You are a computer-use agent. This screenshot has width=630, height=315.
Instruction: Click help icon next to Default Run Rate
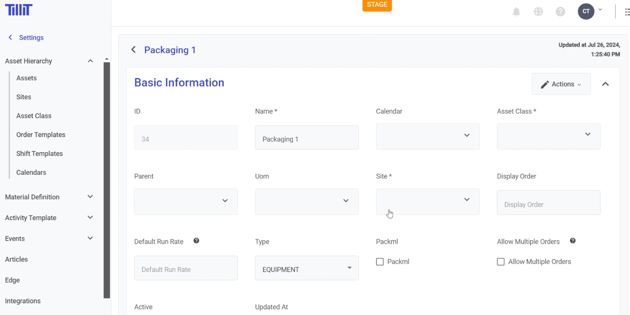pos(196,241)
